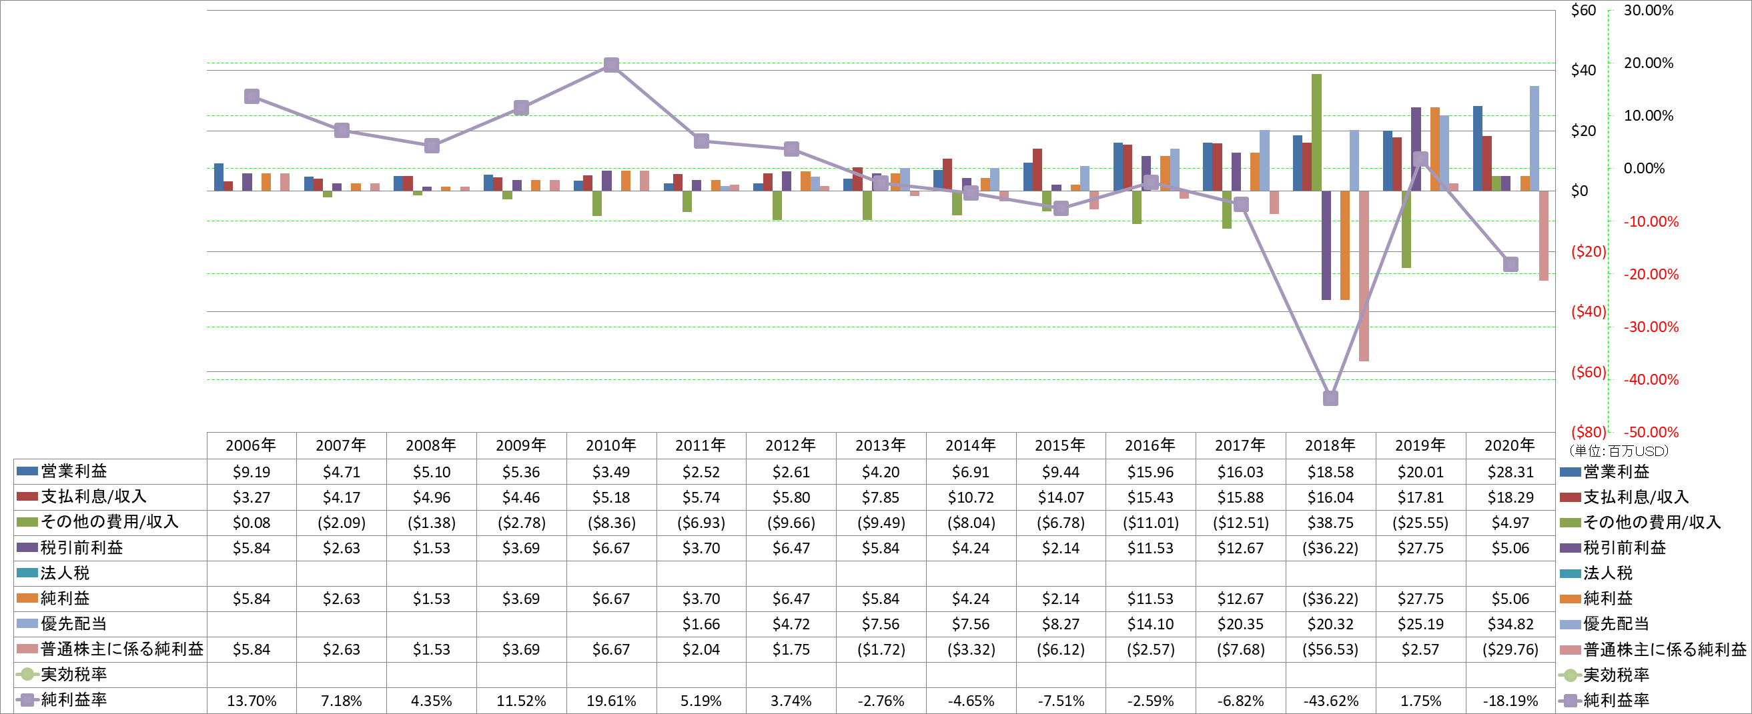
Task: Click 営業利益 value $15.96
Action: (1151, 471)
